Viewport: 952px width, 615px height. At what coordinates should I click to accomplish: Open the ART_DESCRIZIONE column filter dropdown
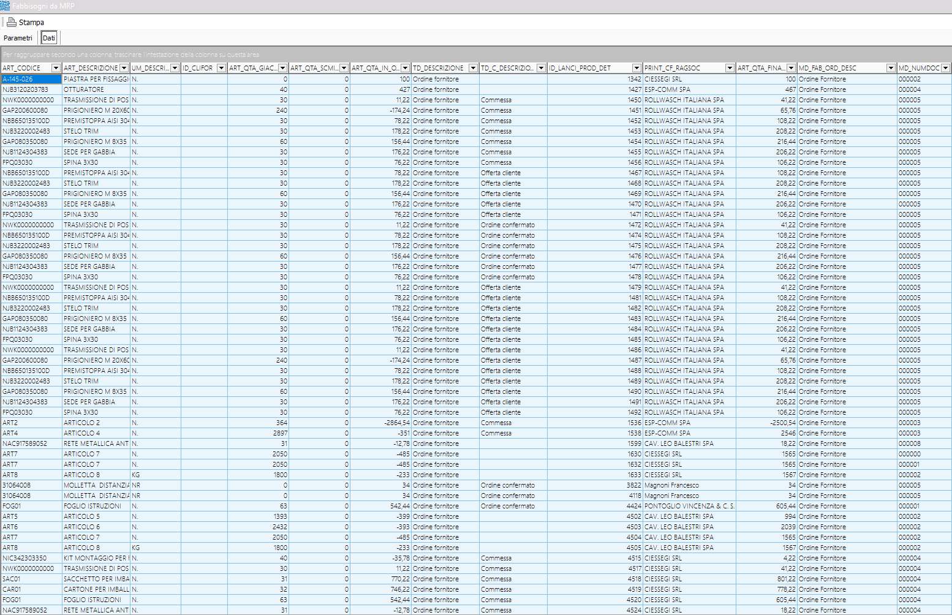(124, 68)
